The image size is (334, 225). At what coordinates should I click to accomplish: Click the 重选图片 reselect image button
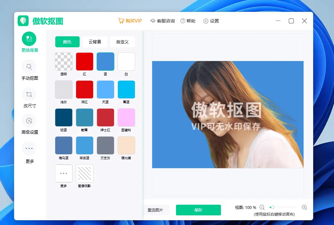tap(155, 210)
